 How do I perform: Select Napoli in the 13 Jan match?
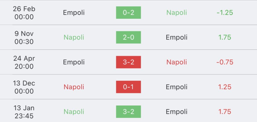(74, 111)
